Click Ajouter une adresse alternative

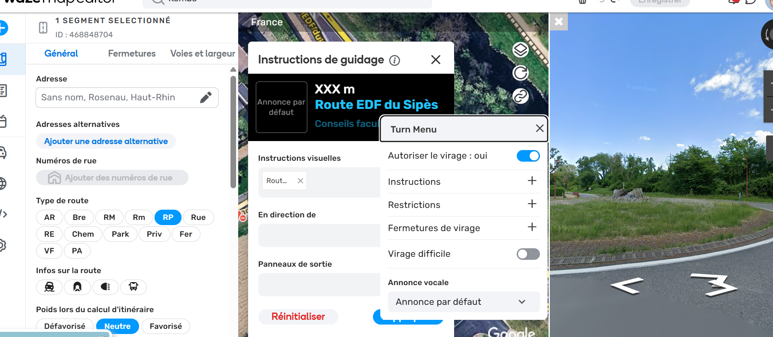coord(106,141)
